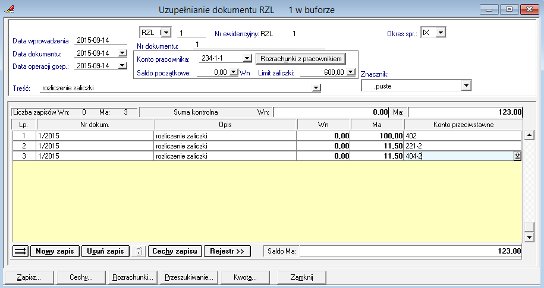544x288 pixels.
Task: Open the Kwota... button
Action: pos(245,277)
